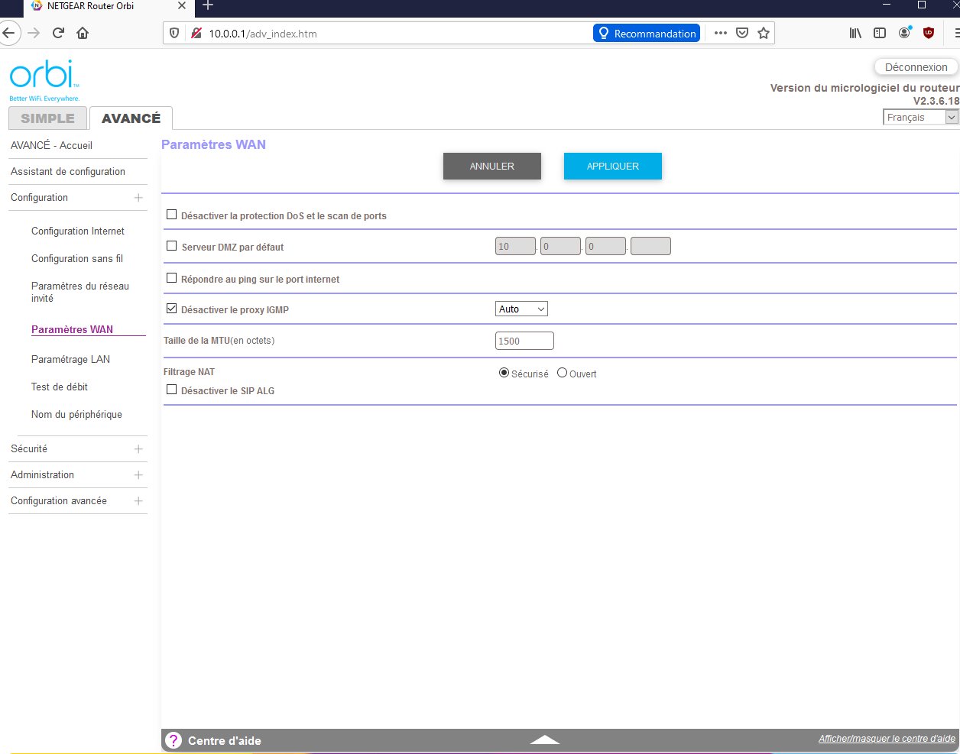Select the Ouvert NAT filtering option
Viewport: 960px width, 754px height.
[563, 374]
